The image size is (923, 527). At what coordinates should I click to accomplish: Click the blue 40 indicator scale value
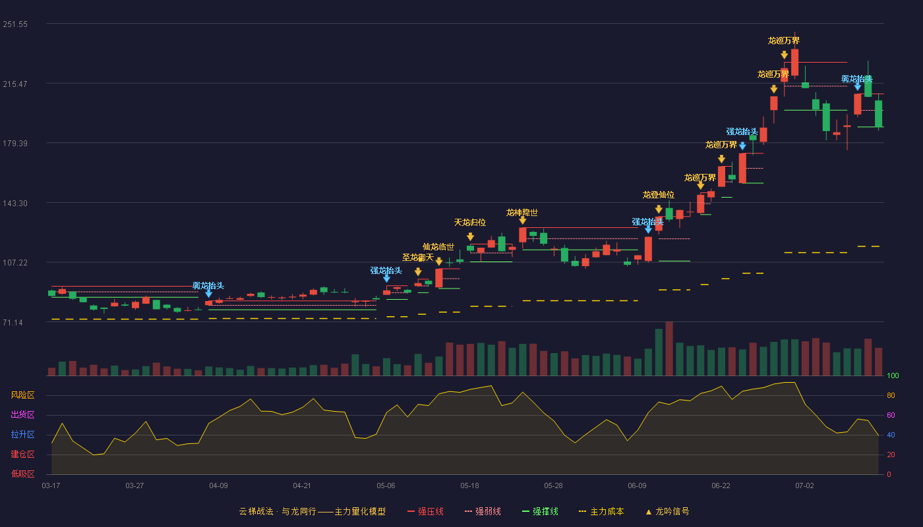[891, 435]
